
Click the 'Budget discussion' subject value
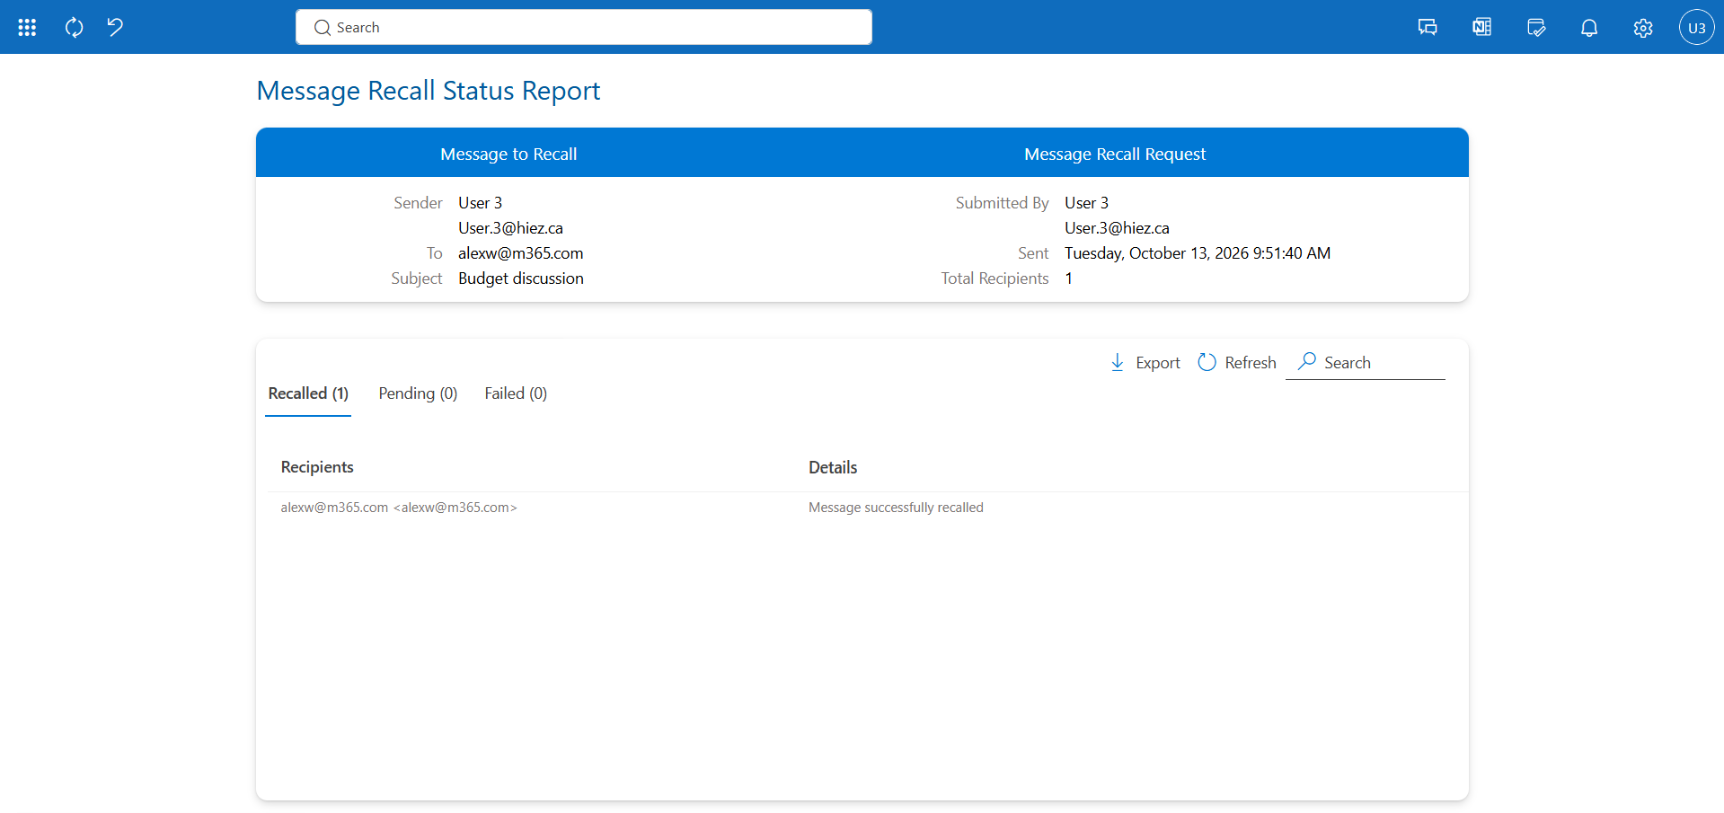pyautogui.click(x=521, y=278)
